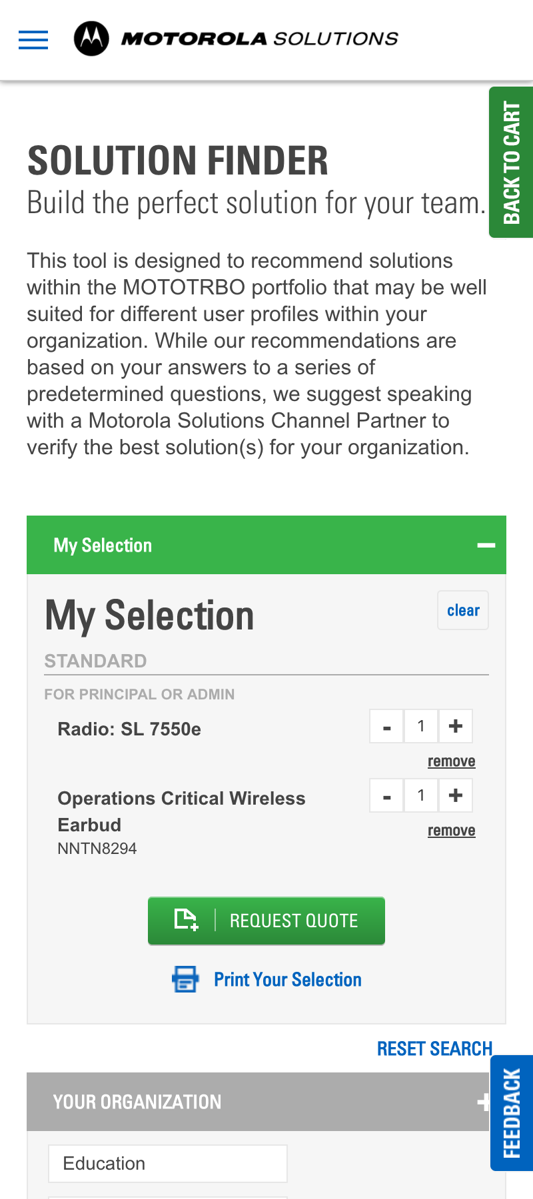This screenshot has width=533, height=1199.
Task: Select the Education organization field
Action: [168, 1164]
